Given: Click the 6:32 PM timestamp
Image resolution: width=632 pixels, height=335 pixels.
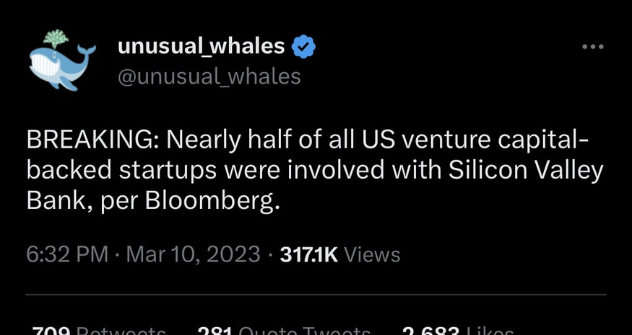Looking at the screenshot, I should (66, 254).
